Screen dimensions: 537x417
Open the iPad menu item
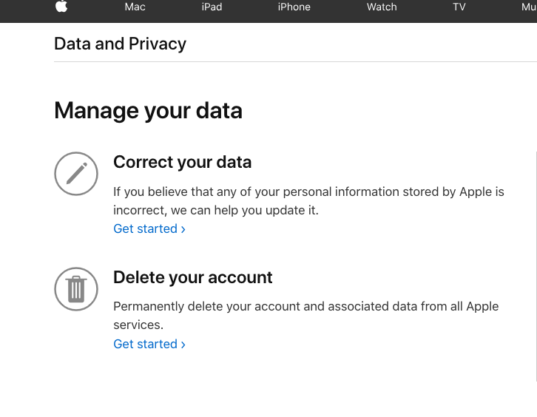pos(212,7)
